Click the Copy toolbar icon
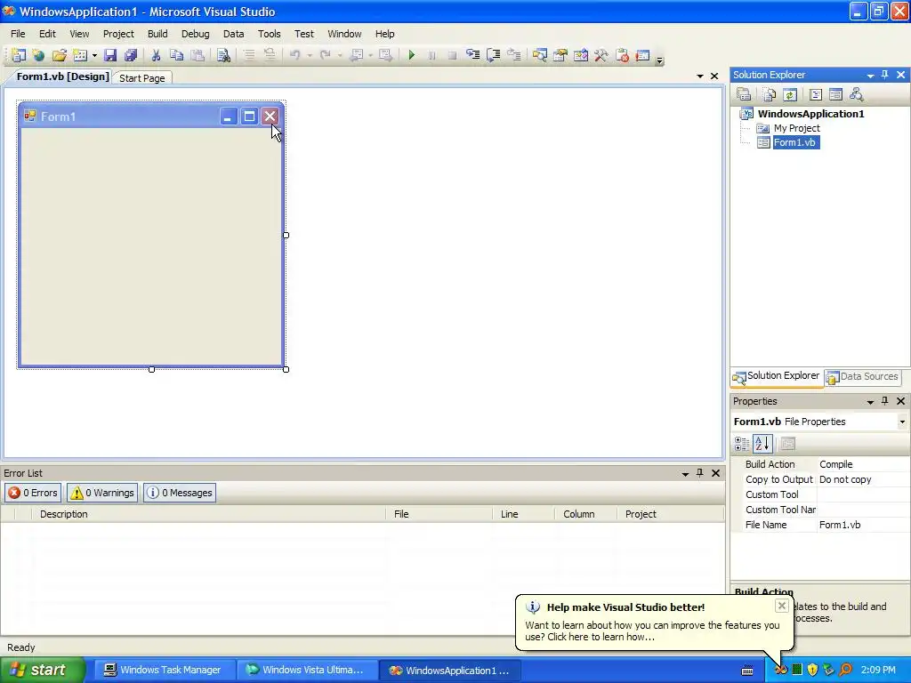This screenshot has width=911, height=683. (x=177, y=55)
